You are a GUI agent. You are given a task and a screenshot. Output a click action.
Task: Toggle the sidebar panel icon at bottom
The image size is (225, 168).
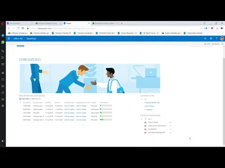[3, 141]
